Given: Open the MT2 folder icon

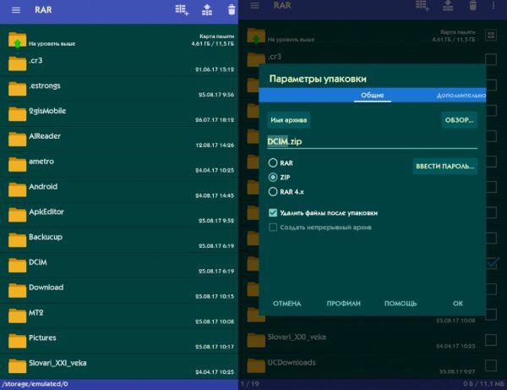Looking at the screenshot, I should (17, 316).
